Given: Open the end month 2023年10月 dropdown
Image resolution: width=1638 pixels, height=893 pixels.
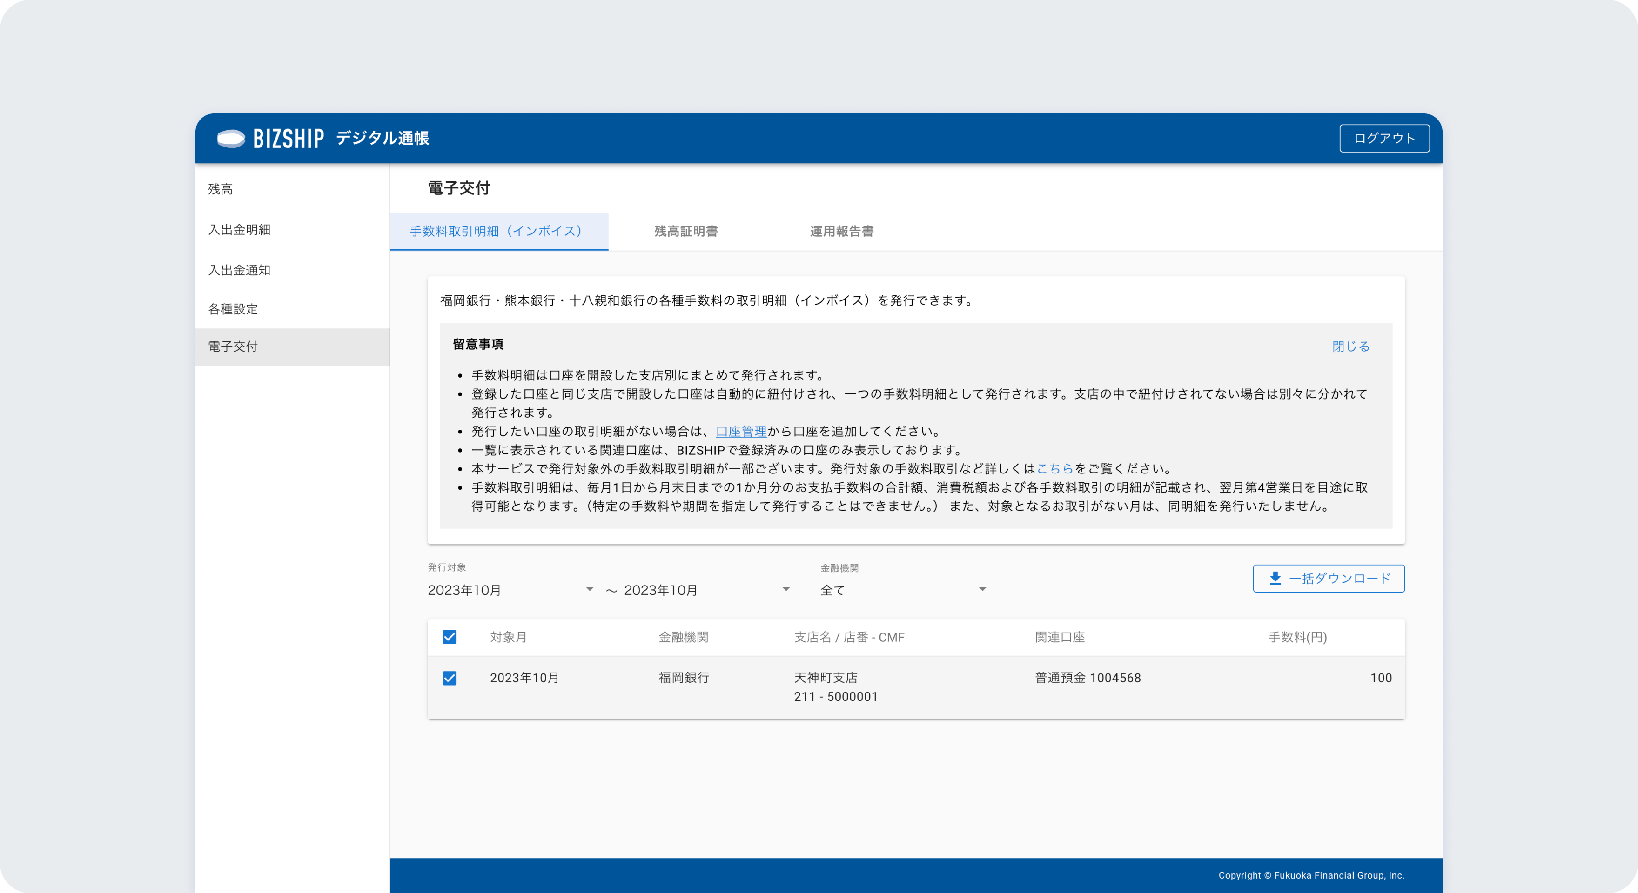Looking at the screenshot, I should click(709, 590).
